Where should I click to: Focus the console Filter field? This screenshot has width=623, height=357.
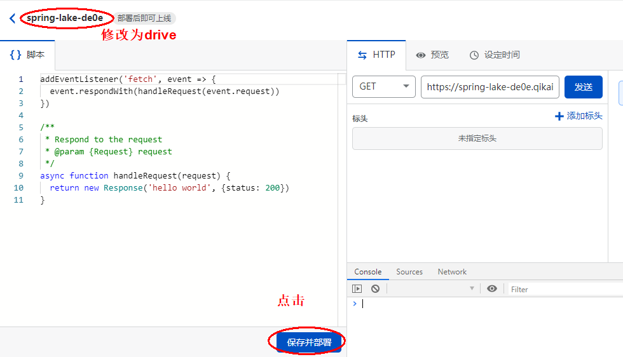coord(563,289)
